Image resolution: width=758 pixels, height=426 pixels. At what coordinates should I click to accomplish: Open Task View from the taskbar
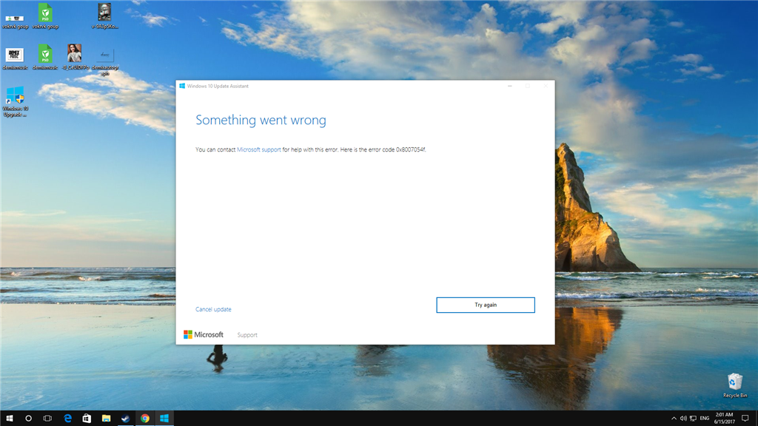[x=47, y=419]
